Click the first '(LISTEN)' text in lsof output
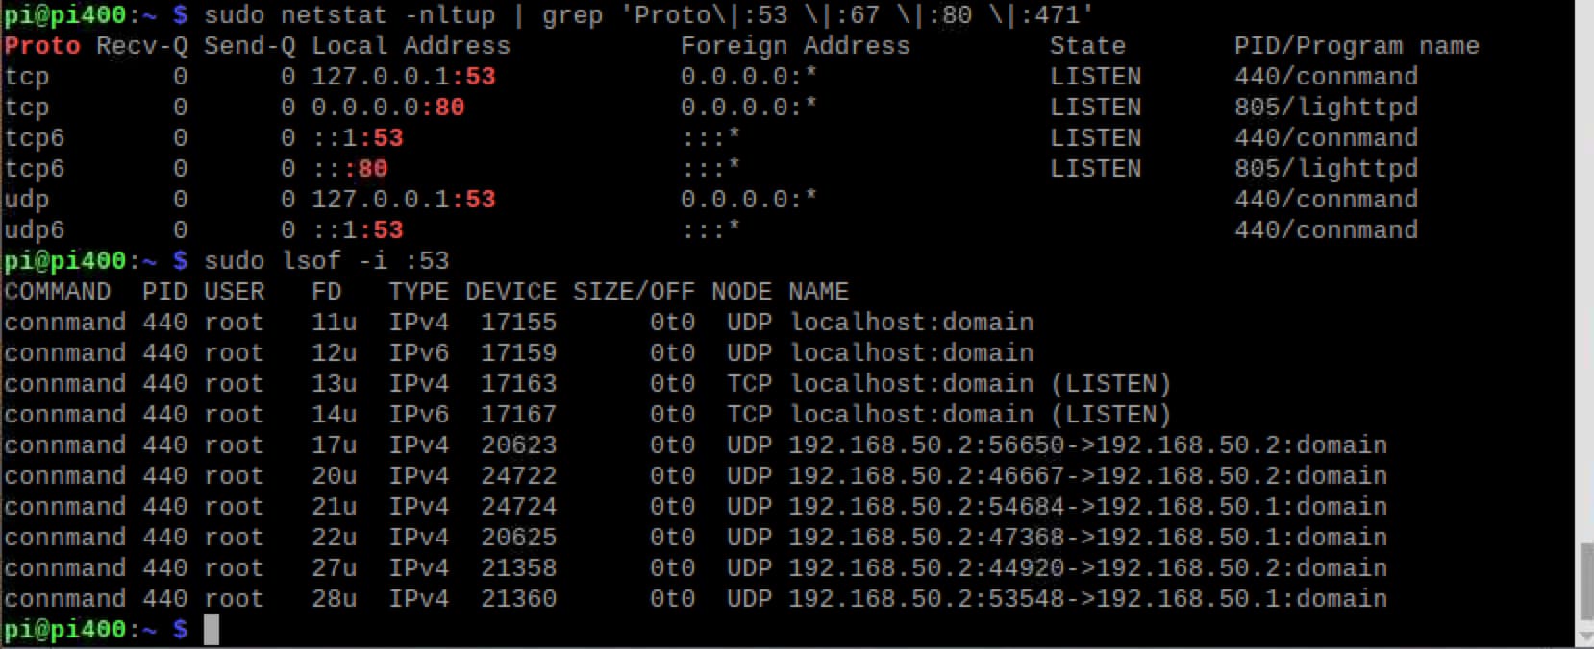The width and height of the screenshot is (1594, 649). 1111,384
